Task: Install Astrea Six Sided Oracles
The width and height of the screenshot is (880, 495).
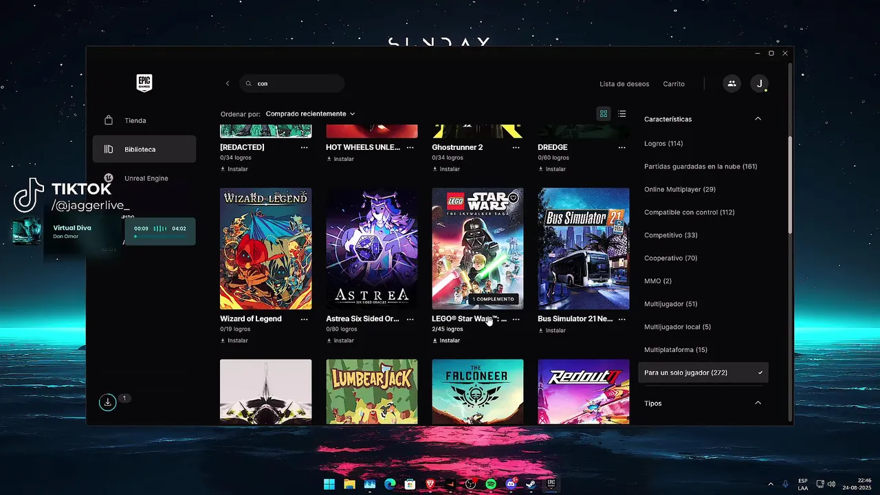Action: click(x=340, y=340)
